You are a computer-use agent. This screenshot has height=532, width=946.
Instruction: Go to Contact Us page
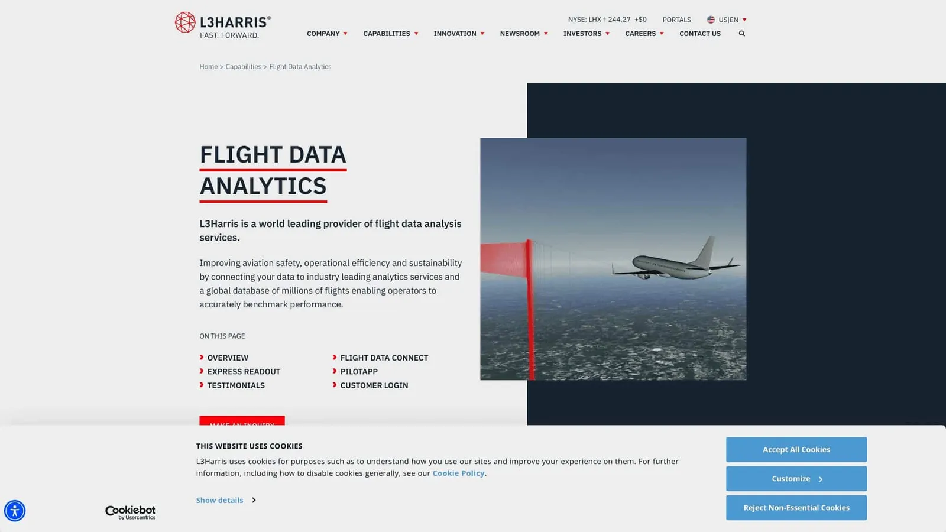coord(700,34)
